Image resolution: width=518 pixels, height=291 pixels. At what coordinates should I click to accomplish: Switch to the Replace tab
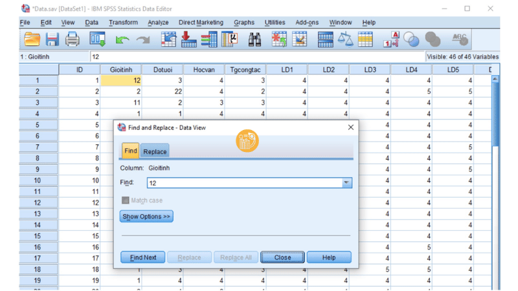point(155,151)
